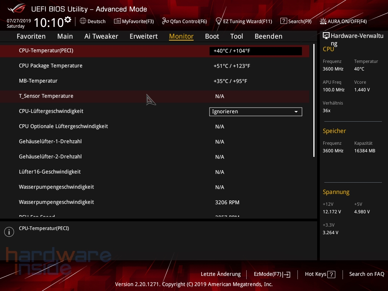Change language via Deutsch label
The height and width of the screenshot is (291, 388).
(x=97, y=21)
